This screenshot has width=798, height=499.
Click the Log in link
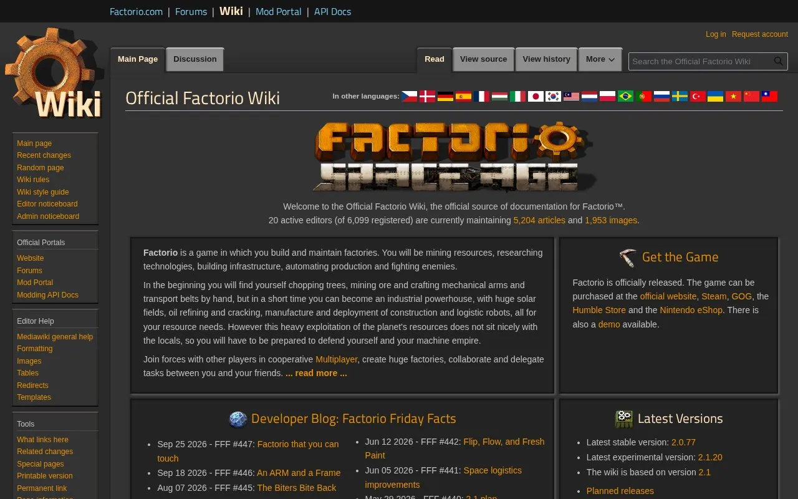716,34
